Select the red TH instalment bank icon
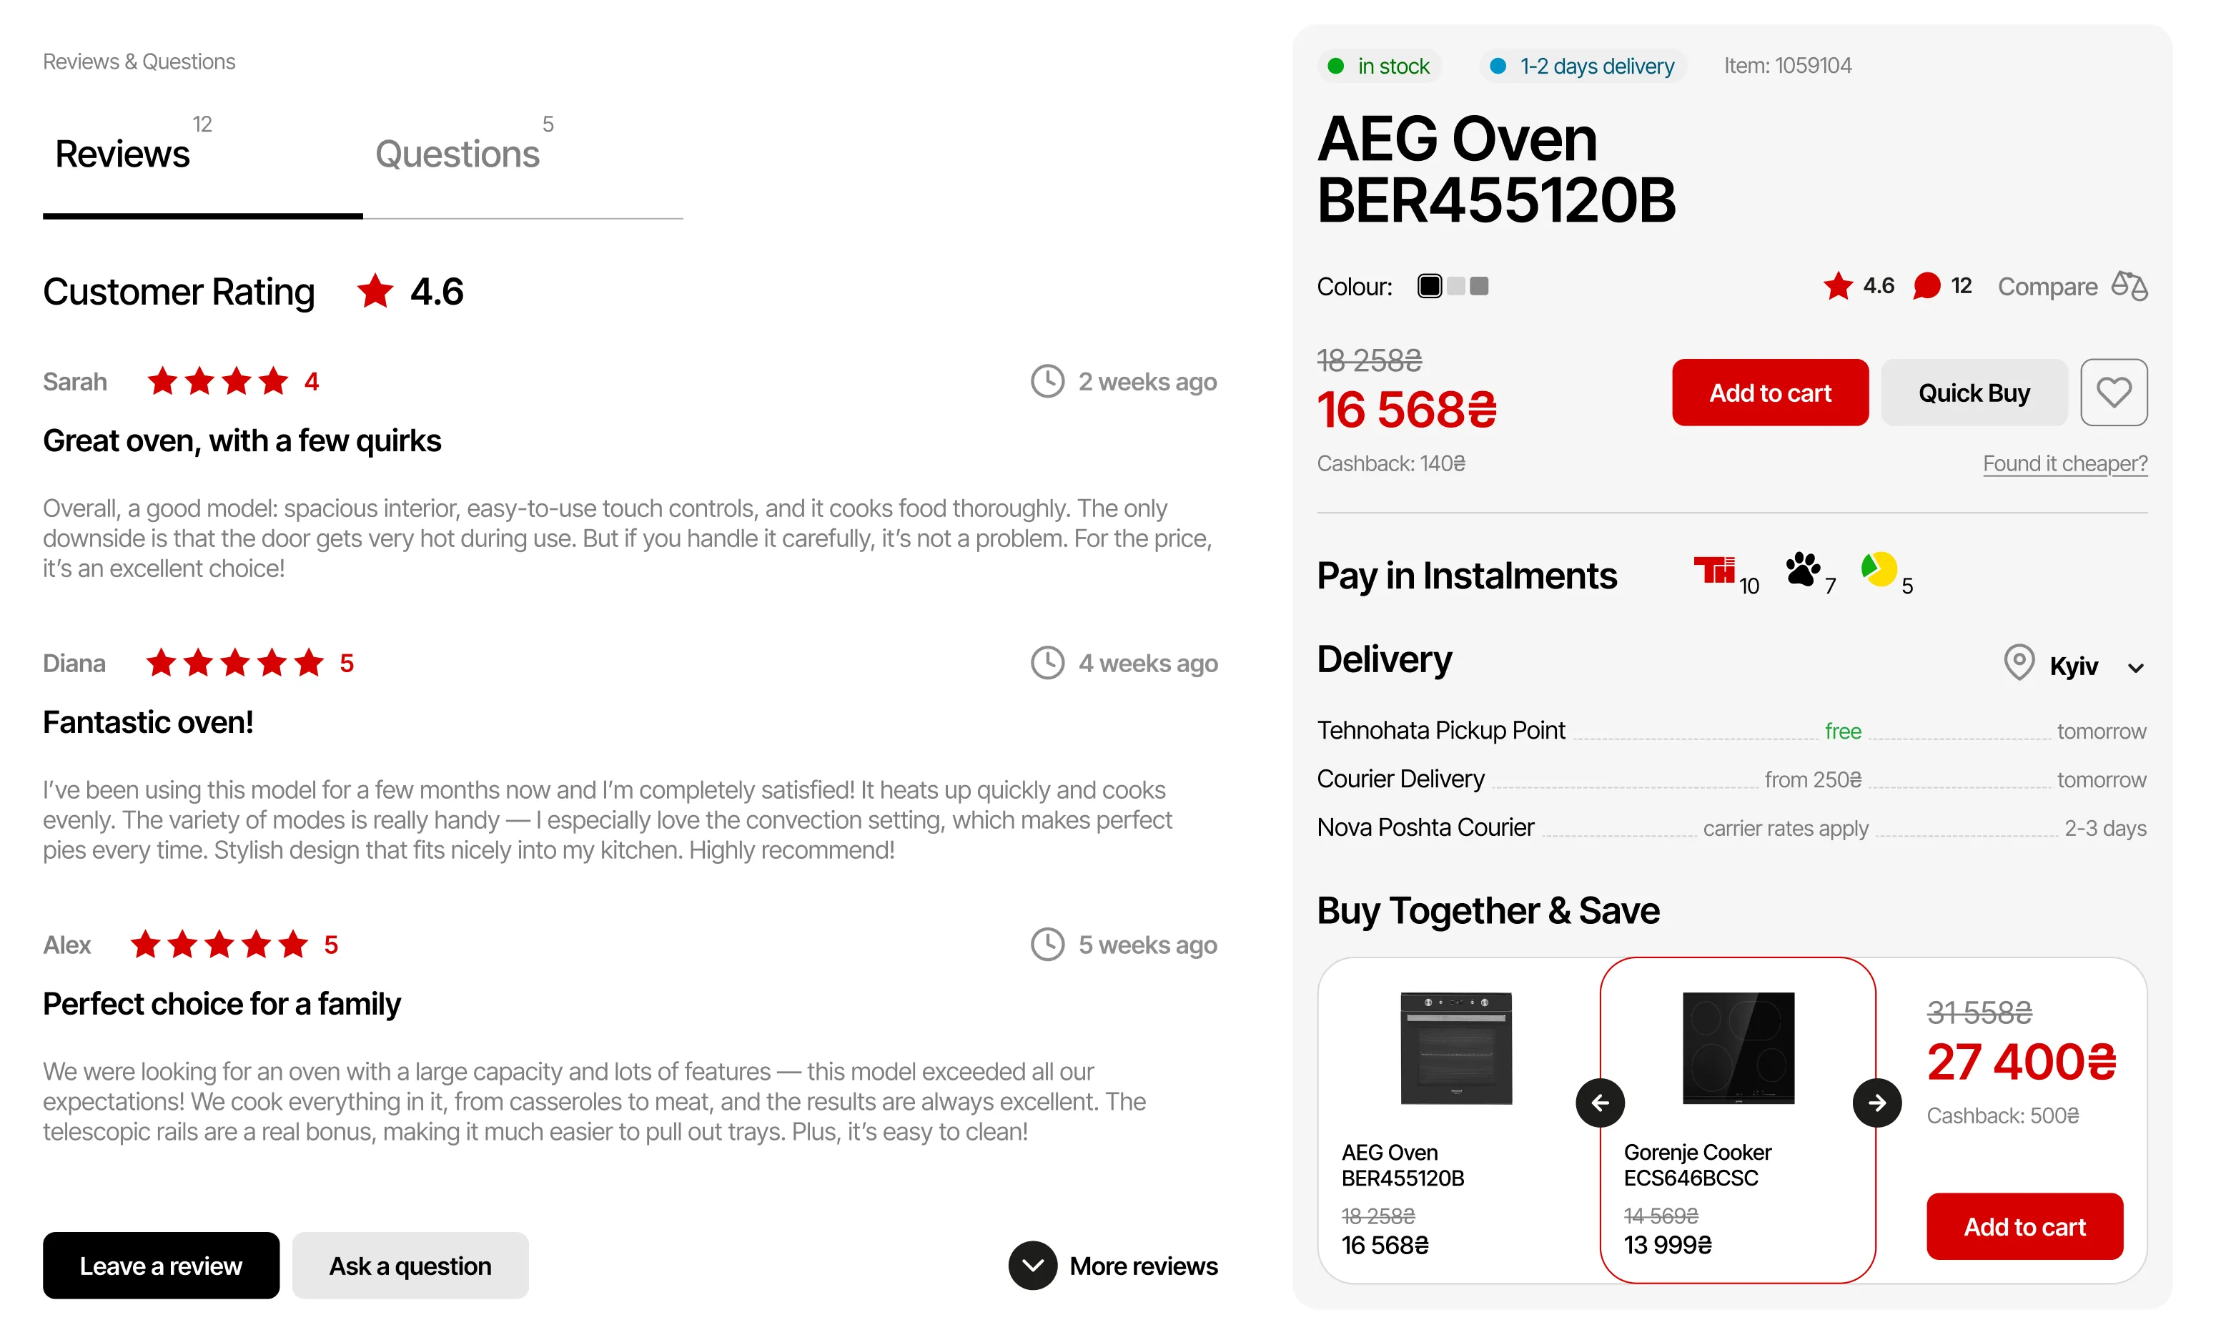 pyautogui.click(x=1714, y=570)
